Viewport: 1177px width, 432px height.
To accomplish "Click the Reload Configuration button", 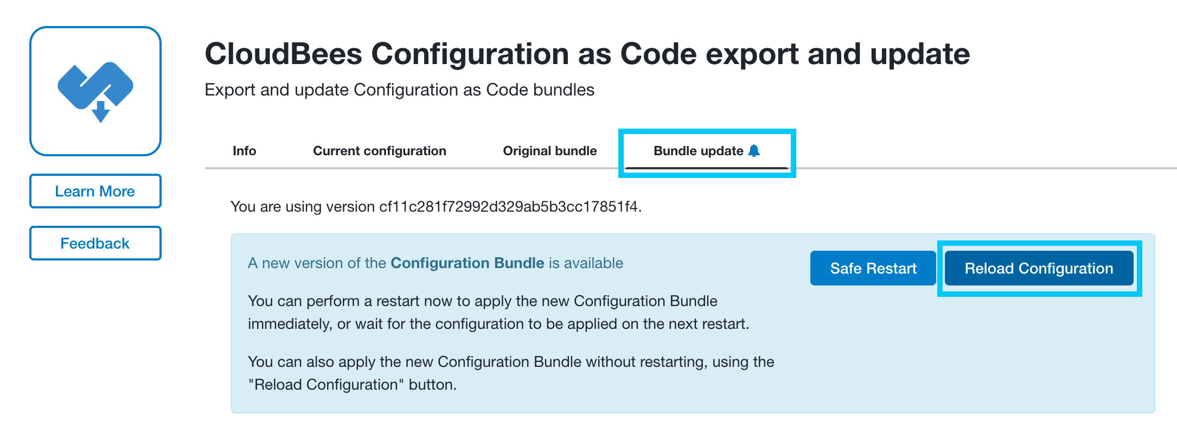I will click(x=1038, y=268).
